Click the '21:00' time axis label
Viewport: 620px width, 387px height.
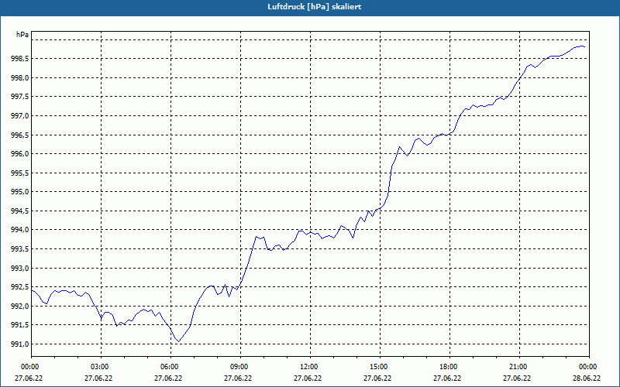[x=518, y=367]
